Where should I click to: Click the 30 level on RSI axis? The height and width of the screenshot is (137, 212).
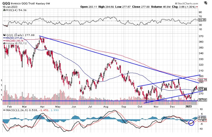click(x=200, y=25)
